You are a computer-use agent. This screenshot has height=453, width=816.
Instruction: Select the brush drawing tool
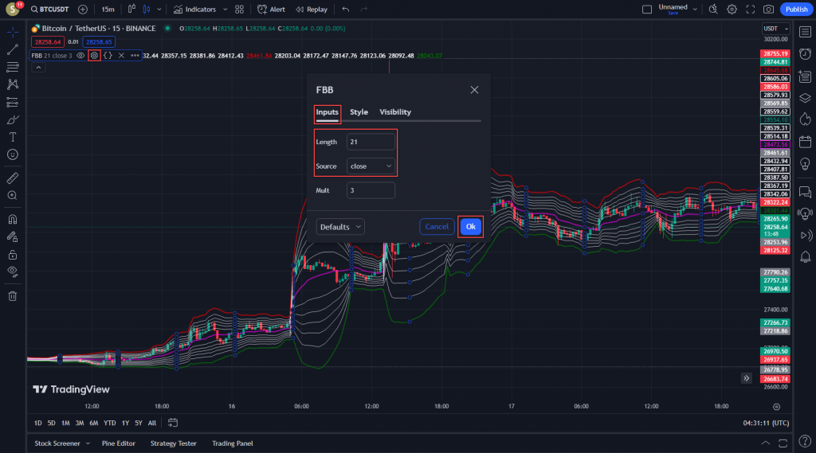[x=13, y=120]
